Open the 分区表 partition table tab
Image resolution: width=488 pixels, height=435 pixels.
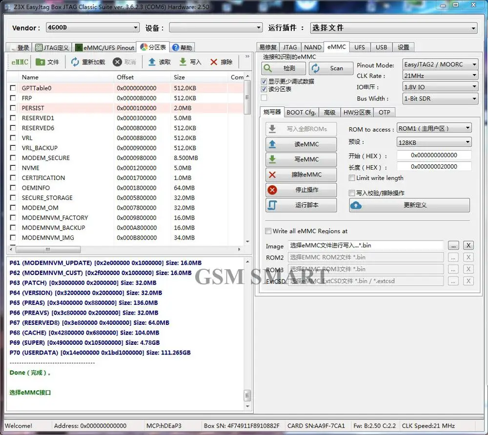pyautogui.click(x=153, y=47)
